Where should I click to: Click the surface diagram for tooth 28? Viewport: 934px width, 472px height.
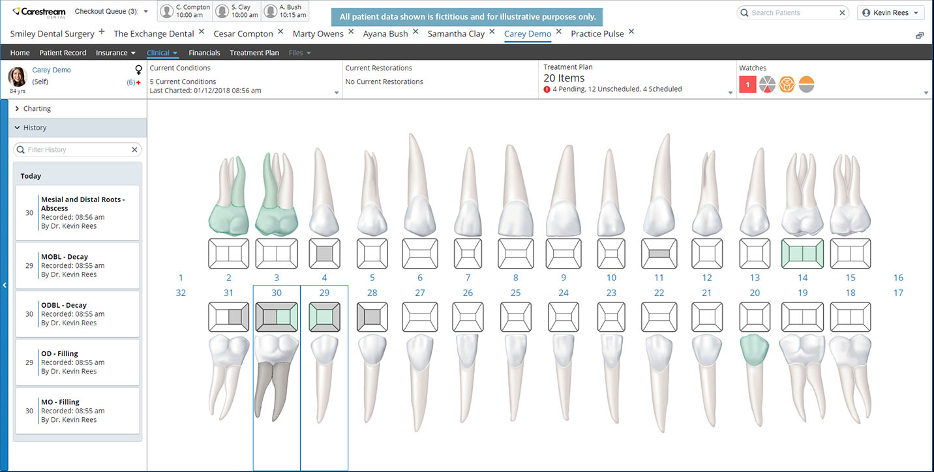coord(372,317)
